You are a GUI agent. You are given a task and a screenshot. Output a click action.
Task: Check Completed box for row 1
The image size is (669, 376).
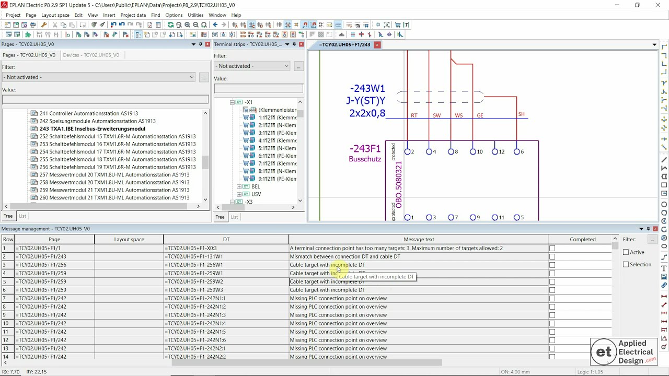[x=552, y=249]
